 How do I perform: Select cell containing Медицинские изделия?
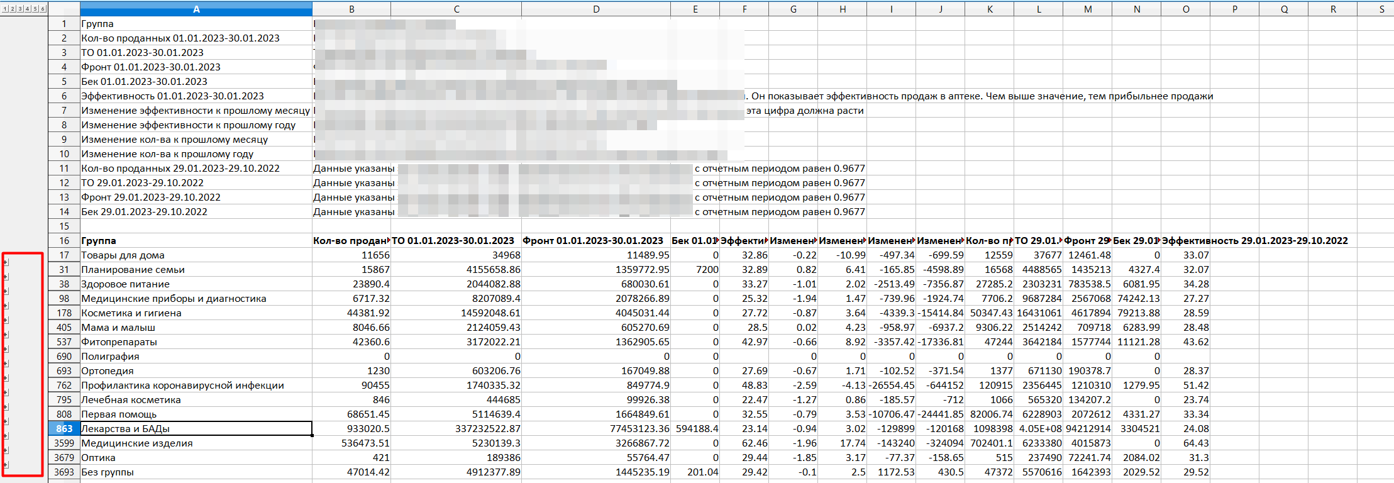click(x=196, y=443)
